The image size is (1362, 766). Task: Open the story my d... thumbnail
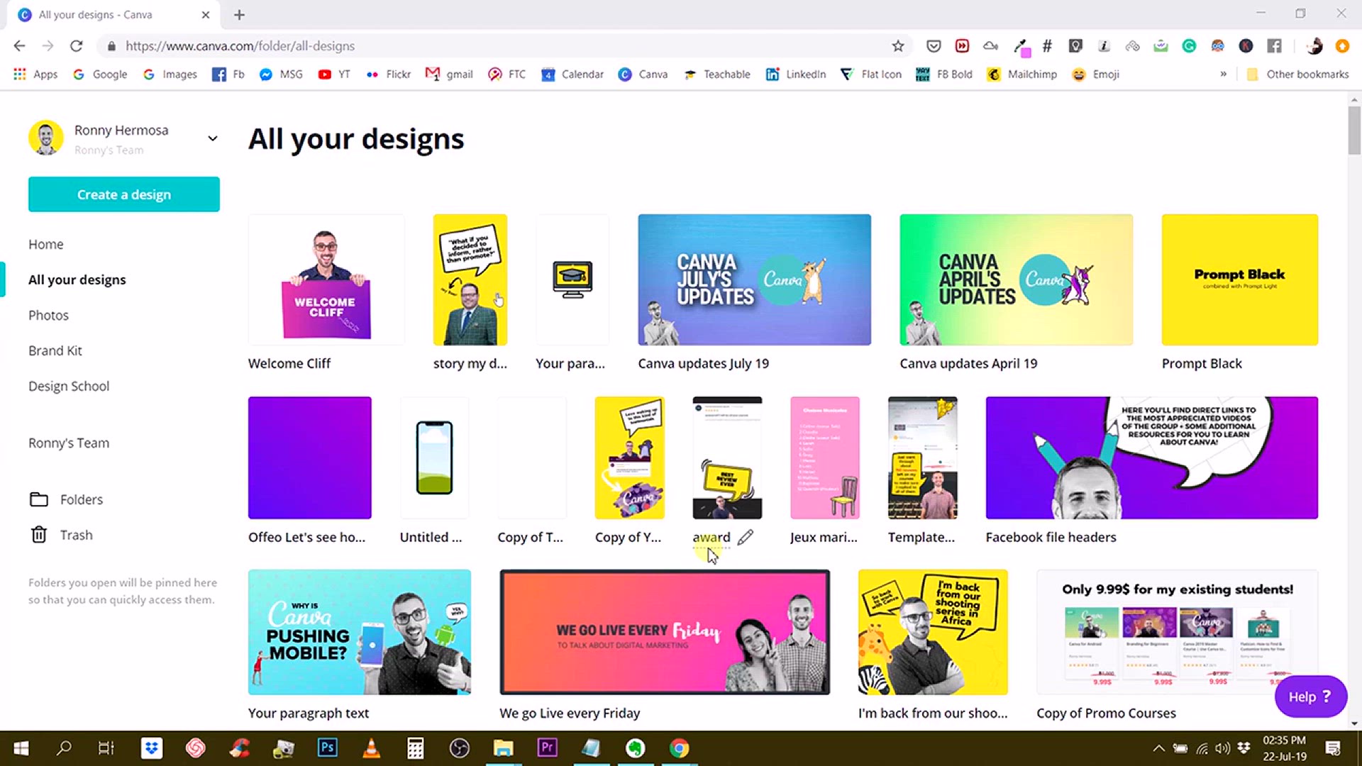pyautogui.click(x=470, y=279)
